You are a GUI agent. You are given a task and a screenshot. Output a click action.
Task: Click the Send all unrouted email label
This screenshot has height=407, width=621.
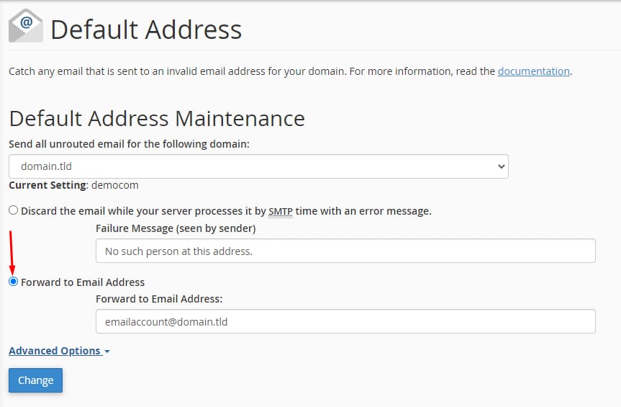click(129, 144)
